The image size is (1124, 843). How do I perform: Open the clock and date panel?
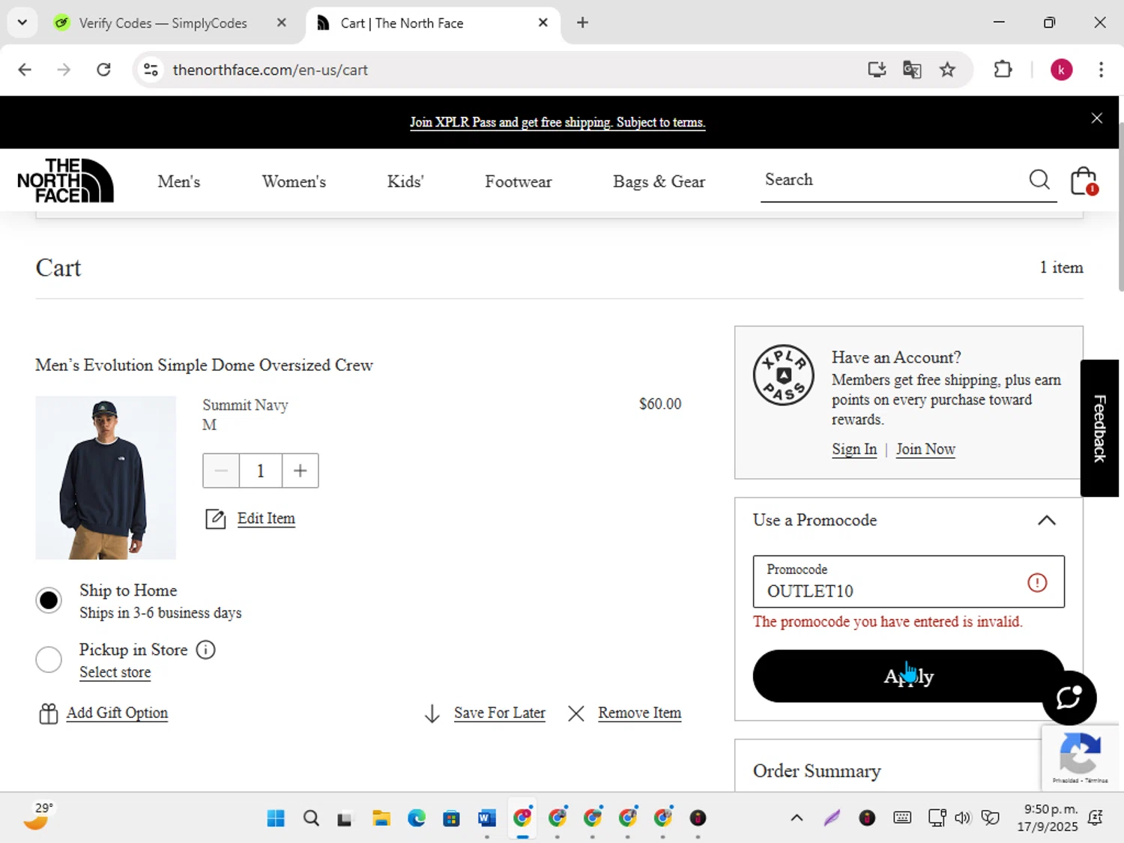click(x=1048, y=818)
